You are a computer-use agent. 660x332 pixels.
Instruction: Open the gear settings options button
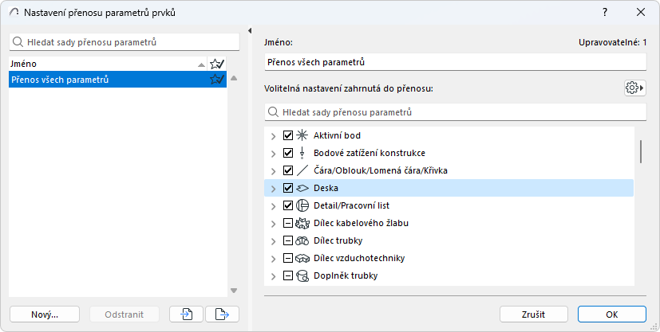[634, 88]
